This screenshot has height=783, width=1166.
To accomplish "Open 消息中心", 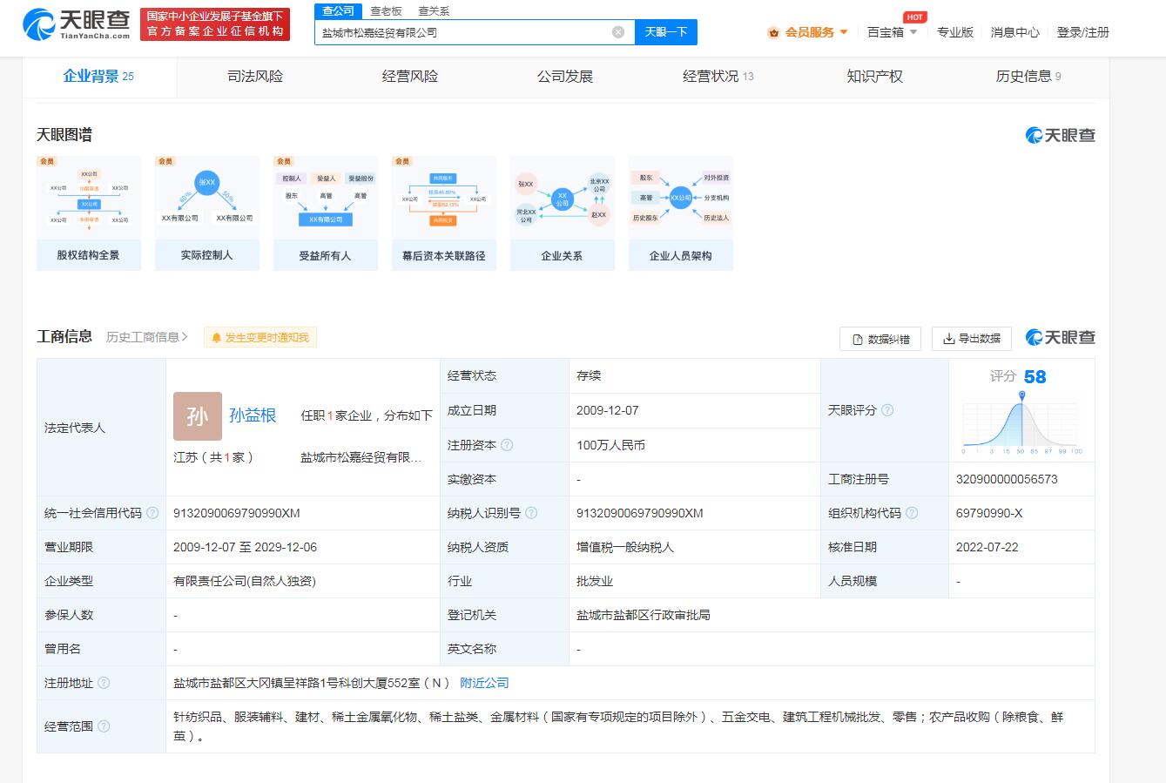I will 1015,32.
